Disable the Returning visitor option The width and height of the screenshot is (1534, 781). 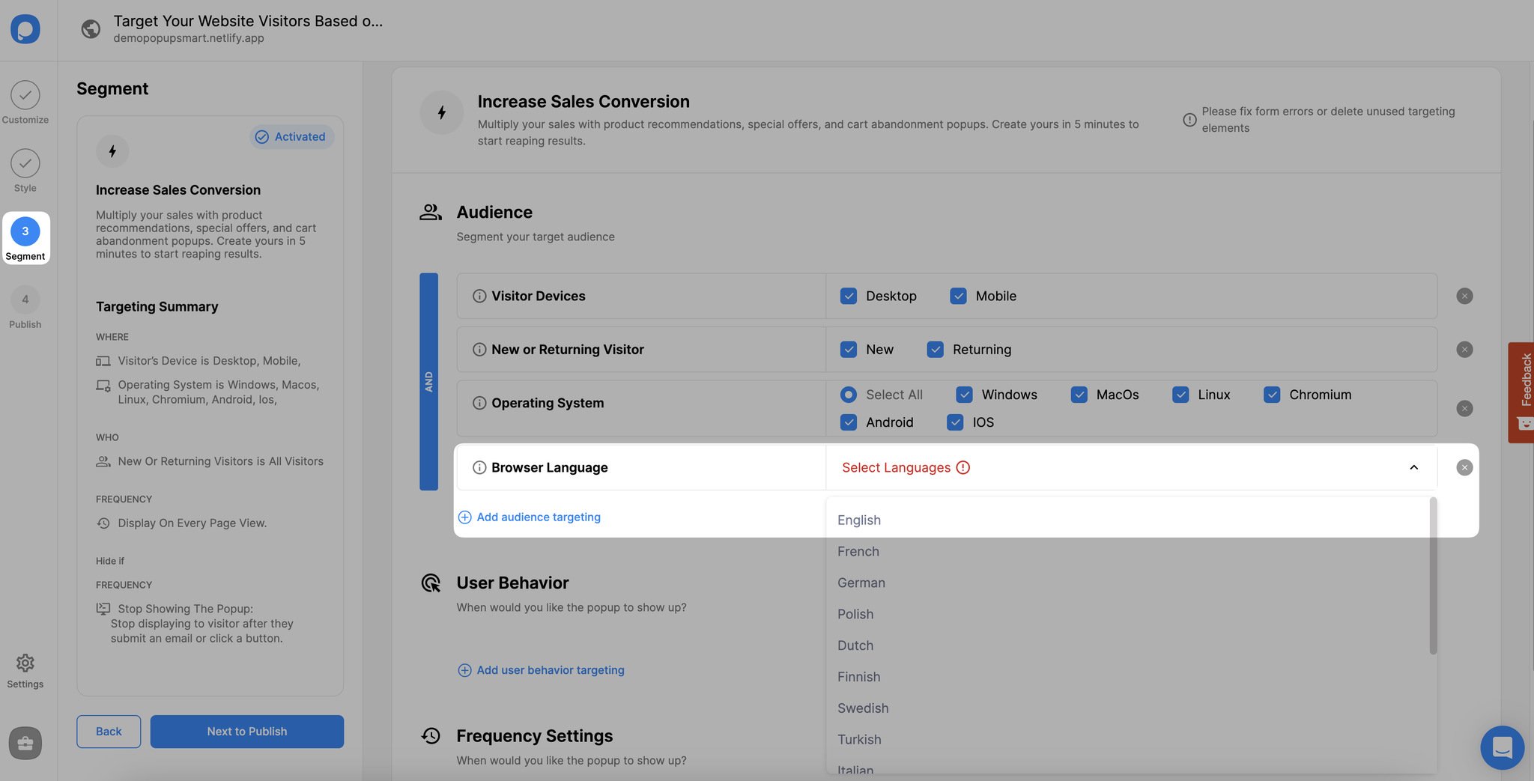click(x=935, y=349)
